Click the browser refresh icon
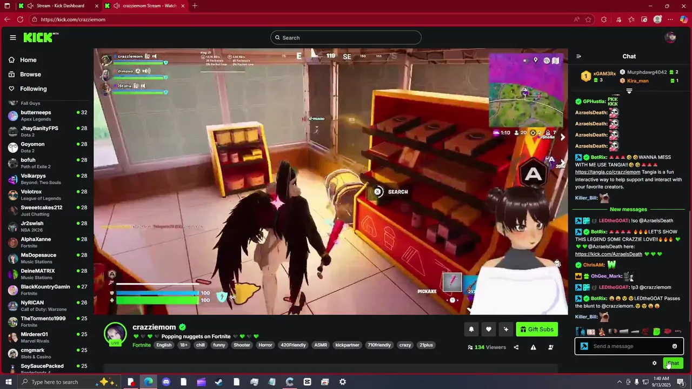692x389 pixels. tap(20, 19)
